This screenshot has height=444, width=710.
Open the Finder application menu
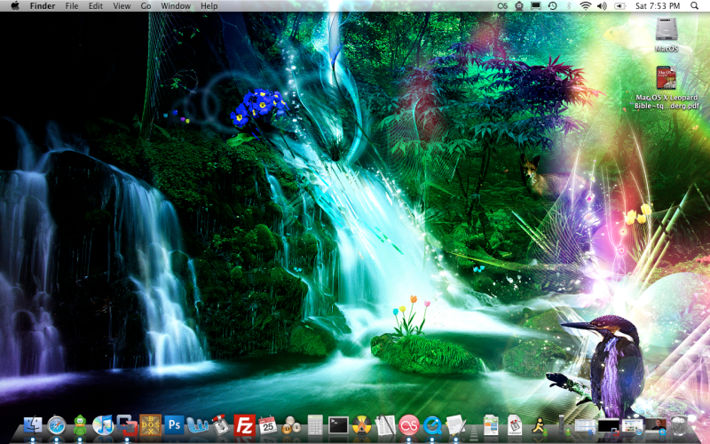click(42, 6)
